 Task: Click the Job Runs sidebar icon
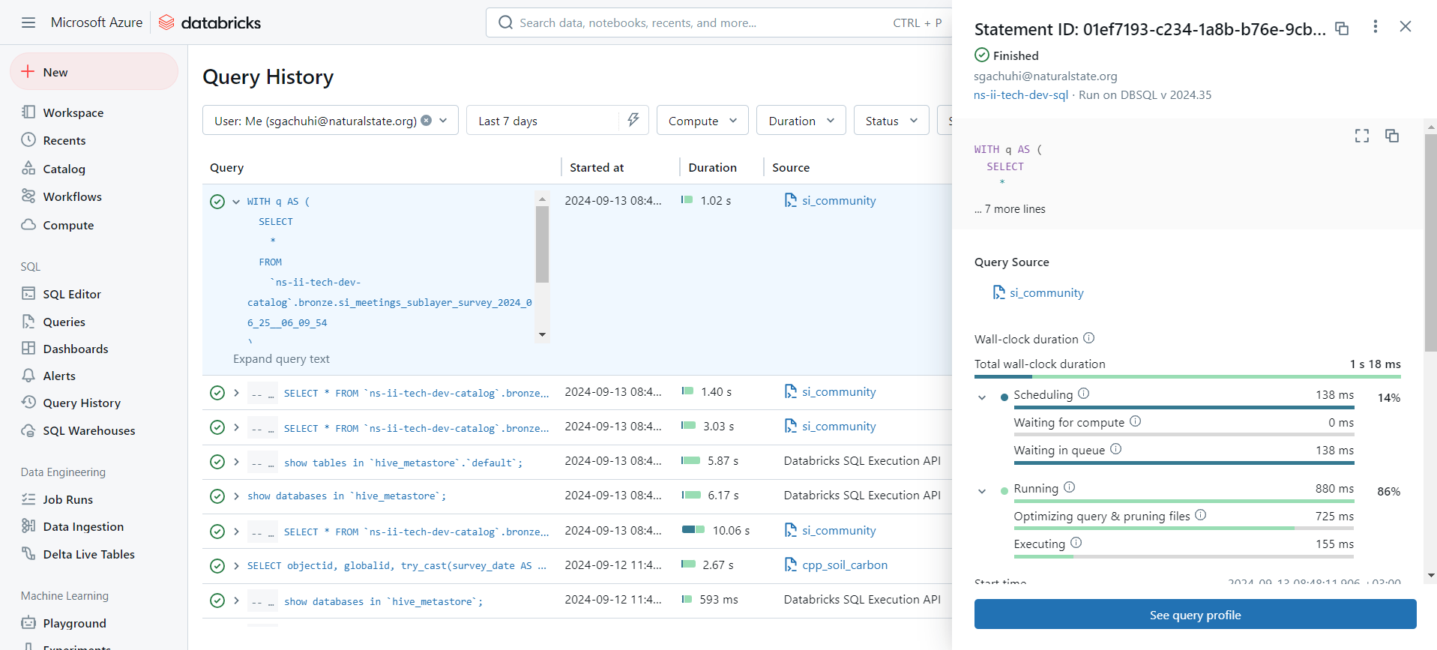28,499
